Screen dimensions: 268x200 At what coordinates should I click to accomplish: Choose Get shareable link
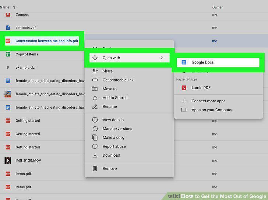(x=129, y=80)
